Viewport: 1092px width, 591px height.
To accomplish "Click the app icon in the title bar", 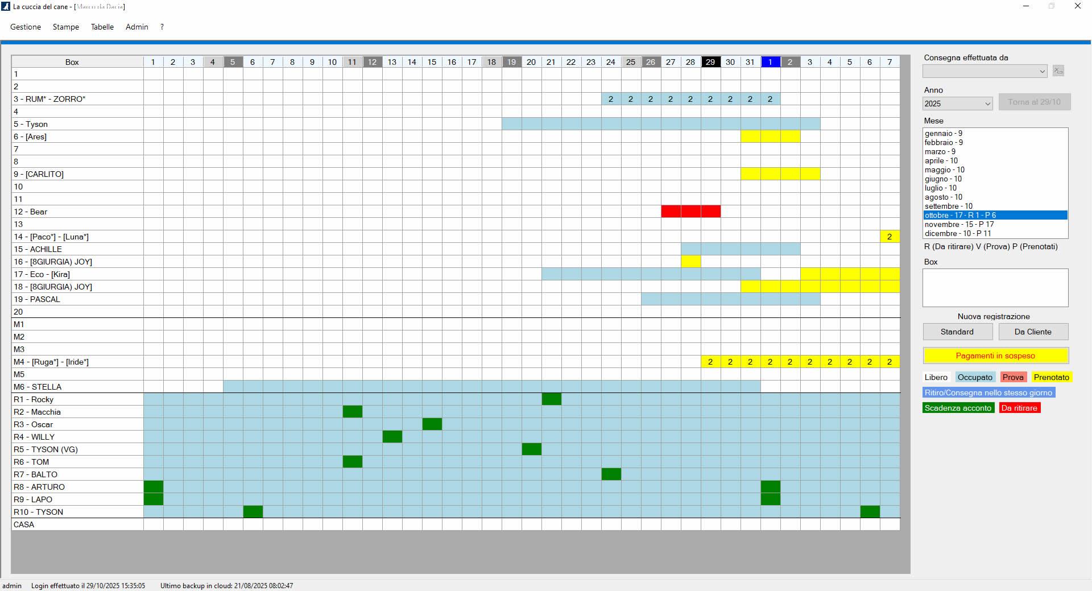I will [6, 7].
